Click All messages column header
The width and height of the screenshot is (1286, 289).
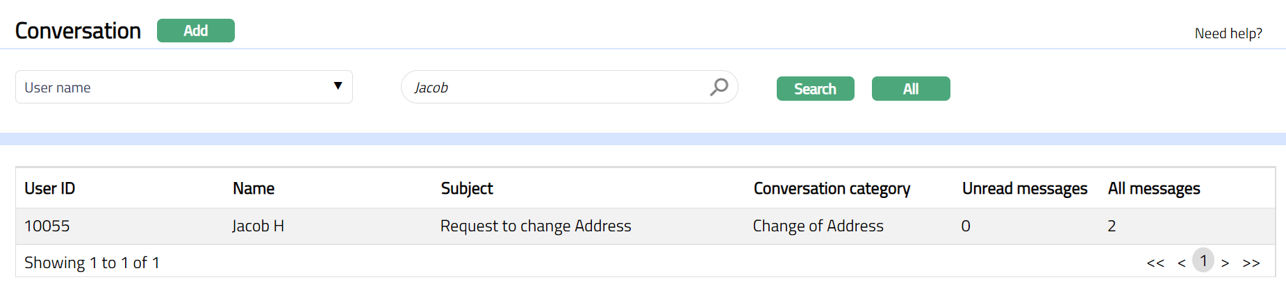[x=1153, y=188]
